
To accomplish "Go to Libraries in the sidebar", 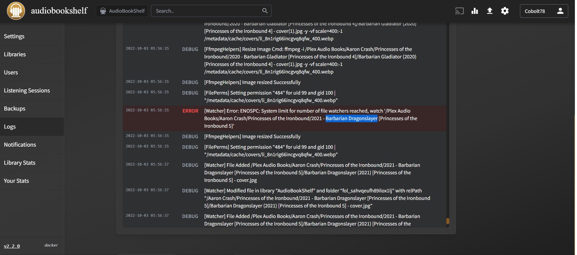I will coord(32,54).
